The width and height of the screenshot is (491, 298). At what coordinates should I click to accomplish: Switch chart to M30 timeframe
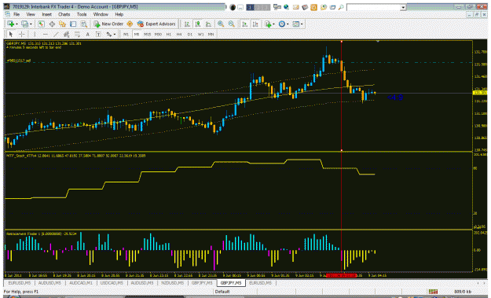(158, 34)
